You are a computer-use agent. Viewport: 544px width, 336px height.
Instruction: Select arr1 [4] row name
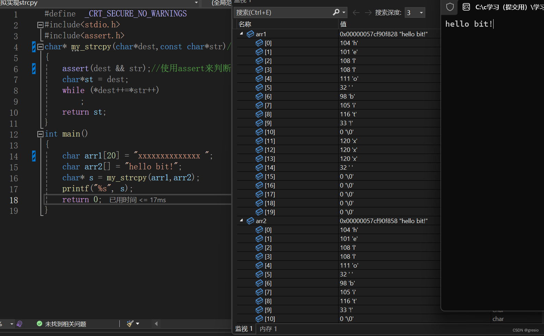click(x=268, y=79)
